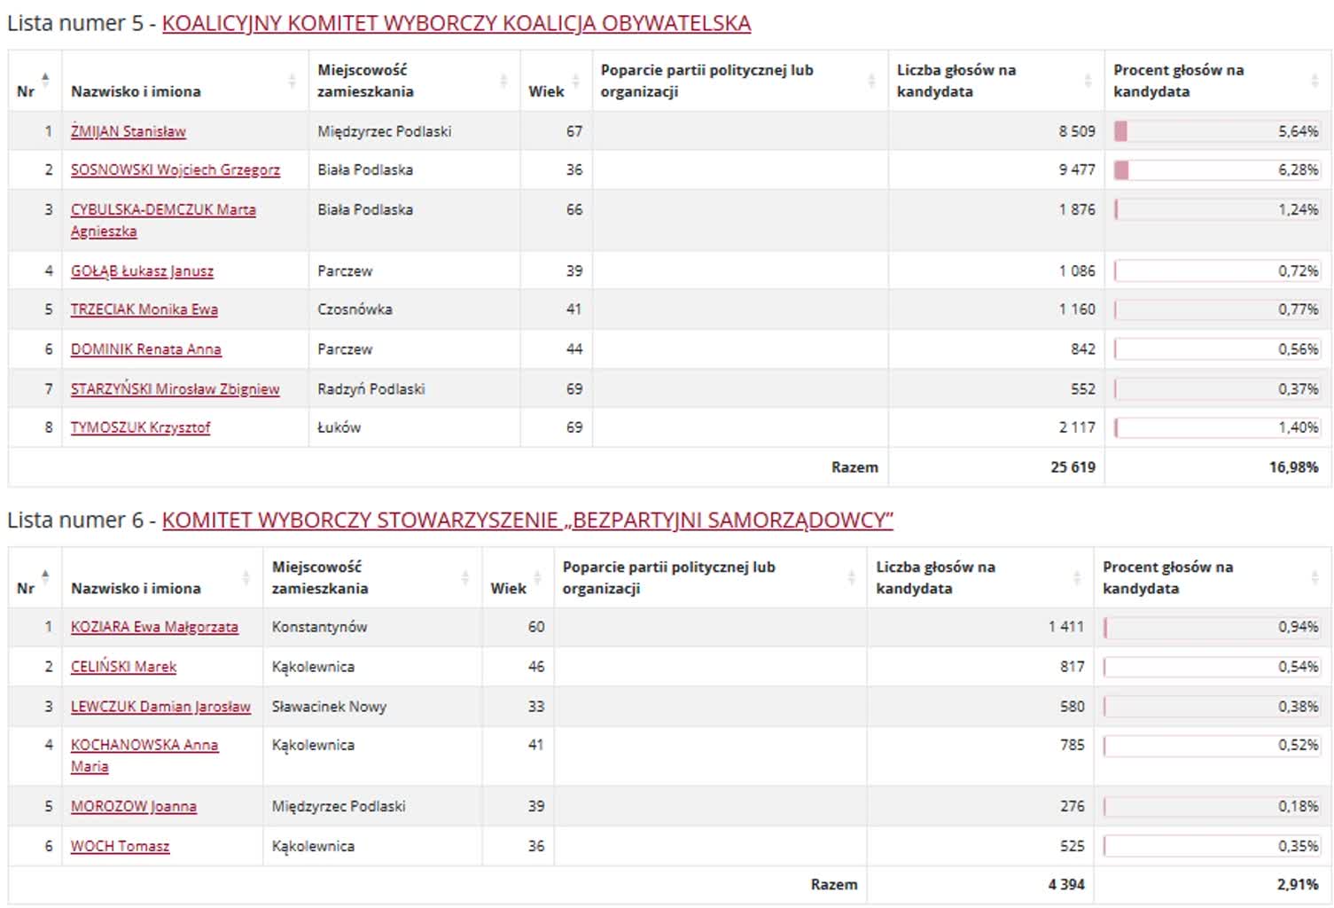This screenshot has width=1334, height=908.
Task: Click the Nazwisko i imiona header in List 5
Action: click(136, 91)
